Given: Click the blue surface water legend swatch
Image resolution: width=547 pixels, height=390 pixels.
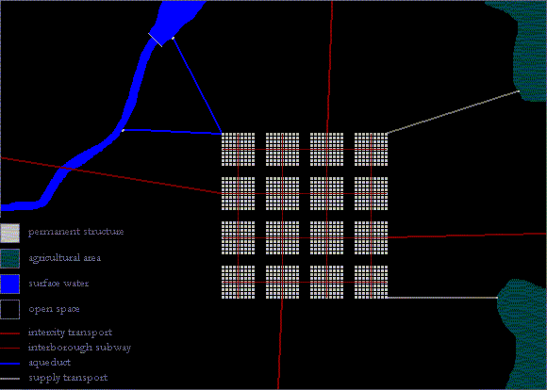Looking at the screenshot, I should 9,284.
